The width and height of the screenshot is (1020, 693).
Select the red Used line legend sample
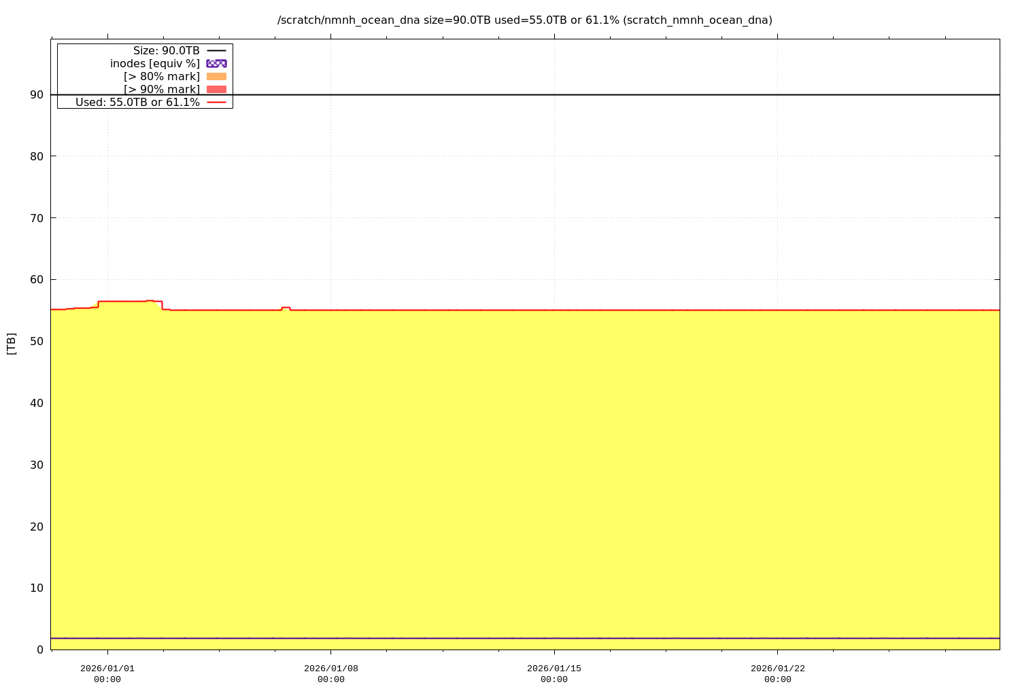[x=216, y=102]
